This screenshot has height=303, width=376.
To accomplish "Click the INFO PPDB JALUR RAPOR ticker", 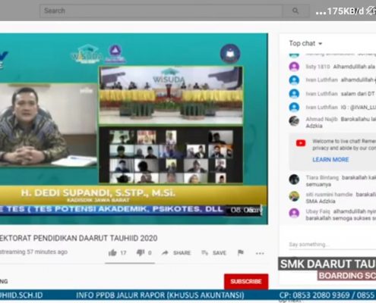I will (x=160, y=295).
